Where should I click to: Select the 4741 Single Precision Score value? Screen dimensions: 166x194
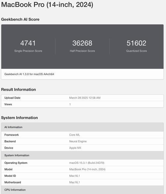coord(28,43)
